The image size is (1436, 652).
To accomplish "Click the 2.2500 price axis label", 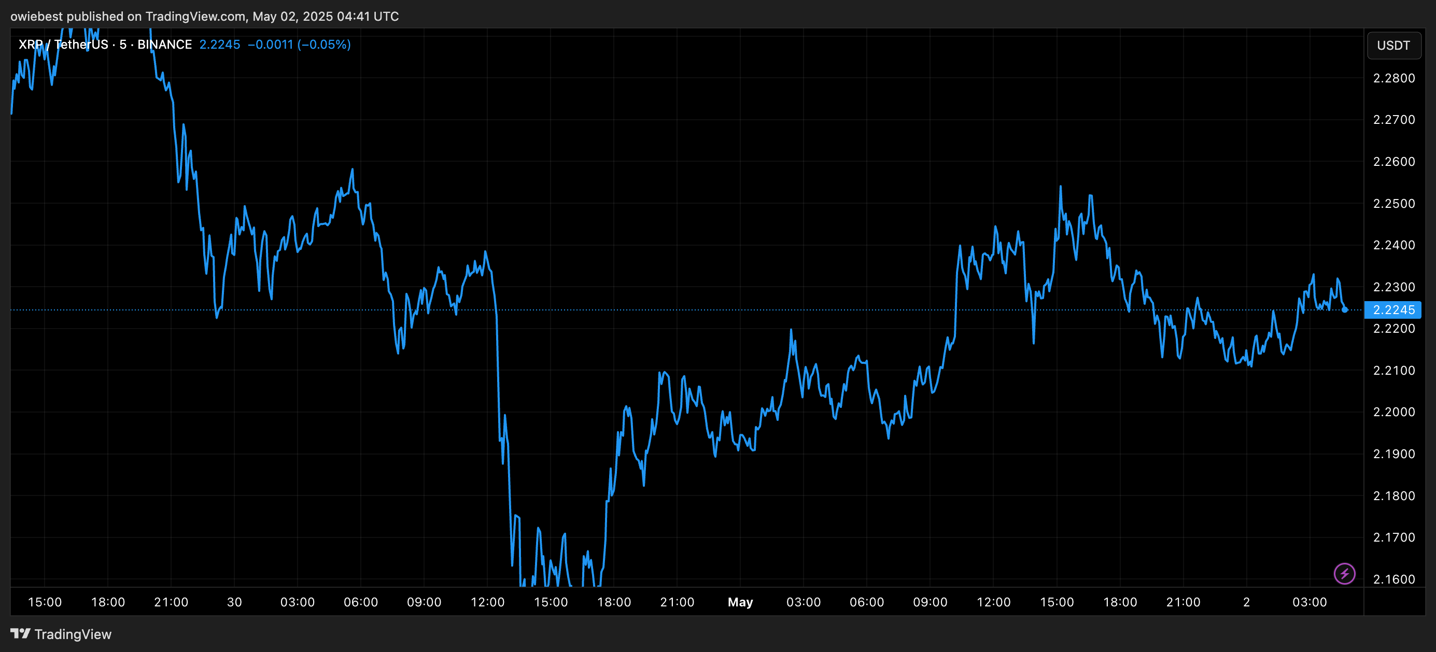I will [1393, 203].
